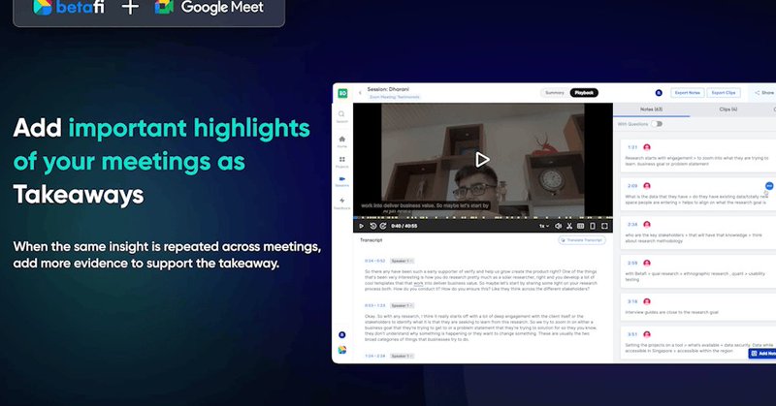The height and width of the screenshot is (406, 776).
Task: Jump to note timestamp 3:16
Action: click(632, 301)
